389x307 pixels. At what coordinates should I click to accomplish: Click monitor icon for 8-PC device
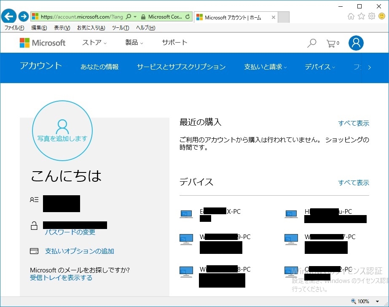tap(186, 272)
